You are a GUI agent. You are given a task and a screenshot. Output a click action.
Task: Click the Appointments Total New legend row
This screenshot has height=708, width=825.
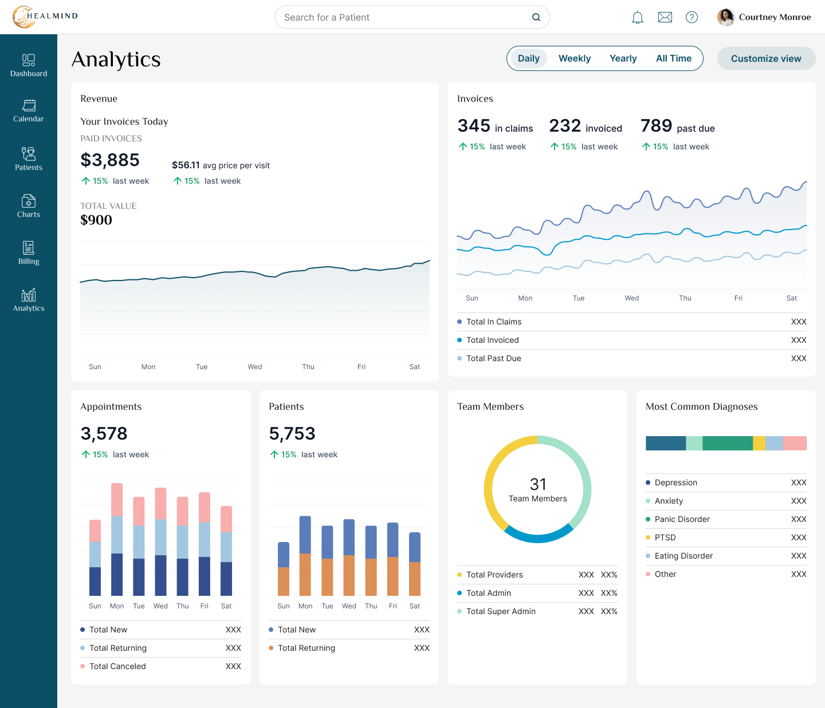coord(161,630)
